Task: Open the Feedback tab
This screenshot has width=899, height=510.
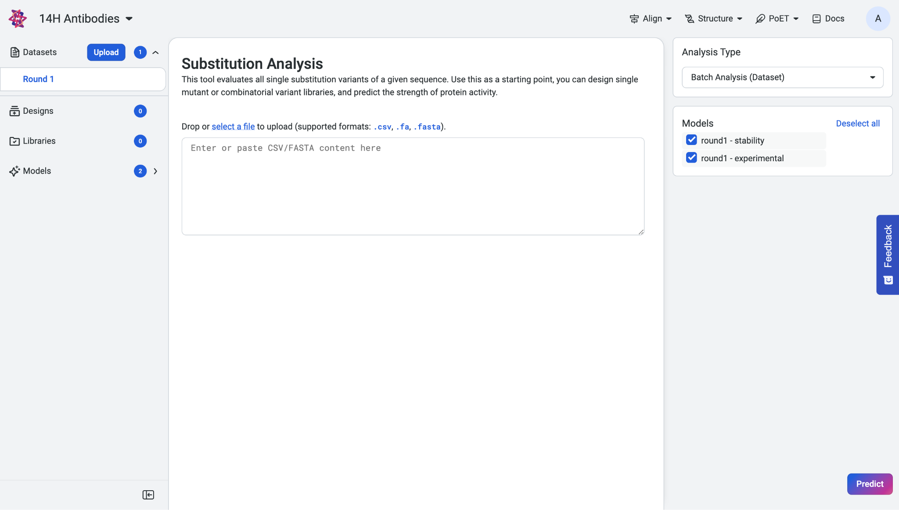Action: [x=888, y=255]
